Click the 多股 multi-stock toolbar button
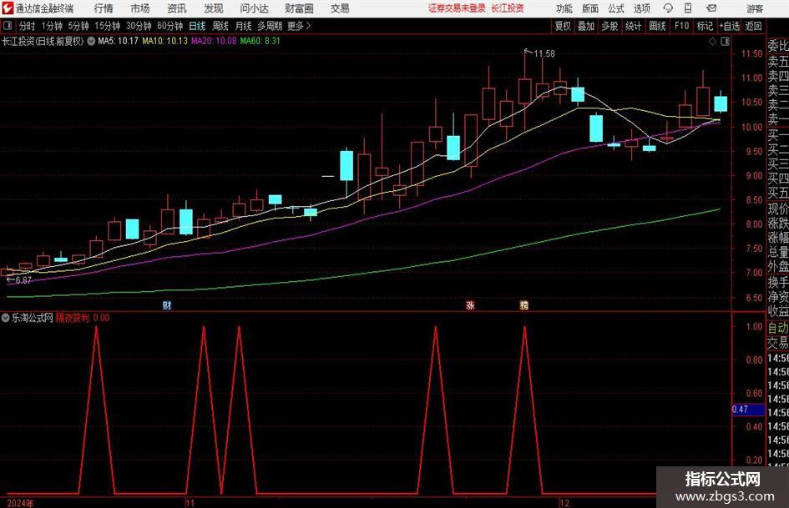The height and width of the screenshot is (508, 789). pyautogui.click(x=609, y=26)
